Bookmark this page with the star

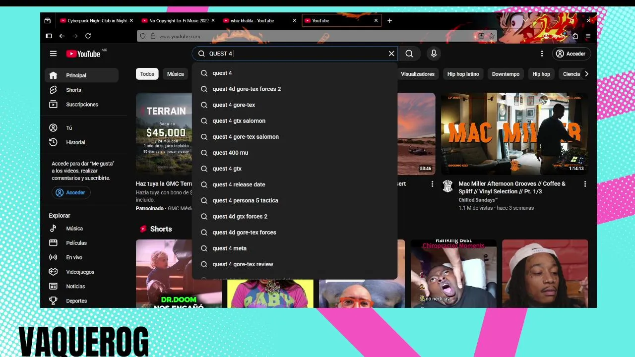click(x=491, y=36)
